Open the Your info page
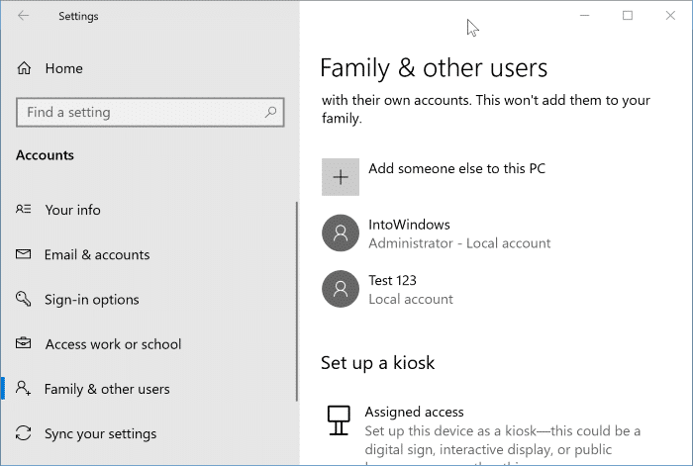Screen dimensions: 693x466 click(72, 210)
